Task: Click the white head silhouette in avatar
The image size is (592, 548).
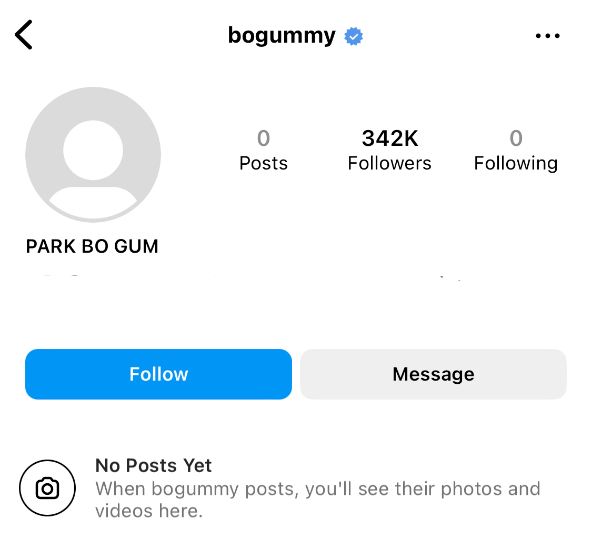Action: 93,150
